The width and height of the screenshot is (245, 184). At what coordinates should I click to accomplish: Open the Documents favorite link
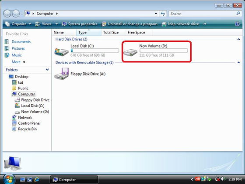(21, 42)
